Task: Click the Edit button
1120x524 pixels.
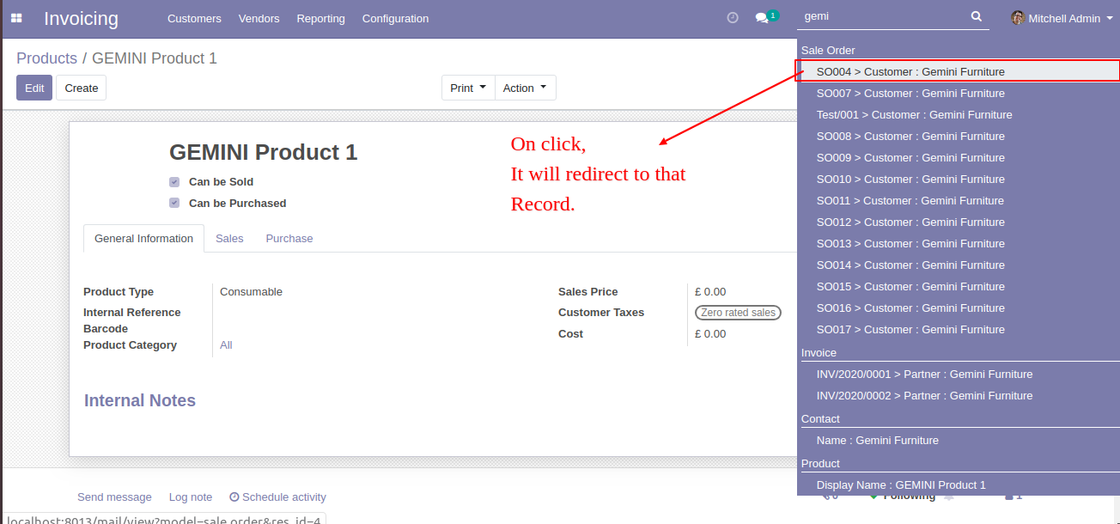Action: click(x=34, y=88)
